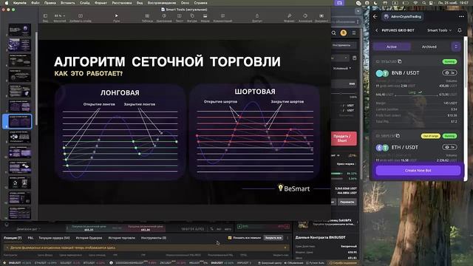Open the hamburger menu in exchange window
The width and height of the screenshot is (473, 266).
point(354,33)
